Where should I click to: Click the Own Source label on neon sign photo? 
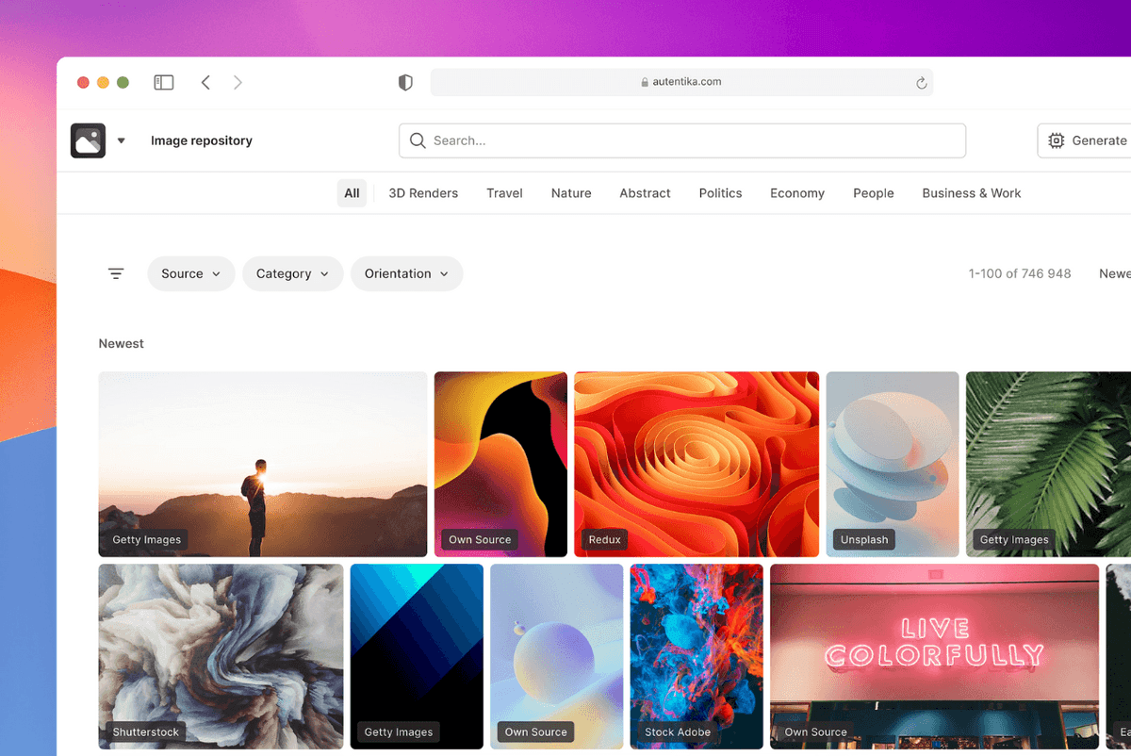coord(816,732)
